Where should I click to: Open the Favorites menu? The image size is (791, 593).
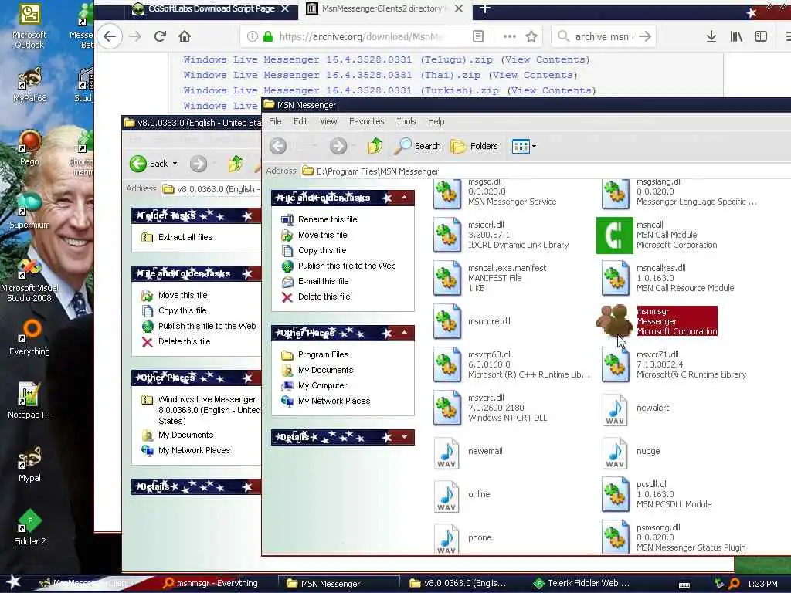point(367,121)
